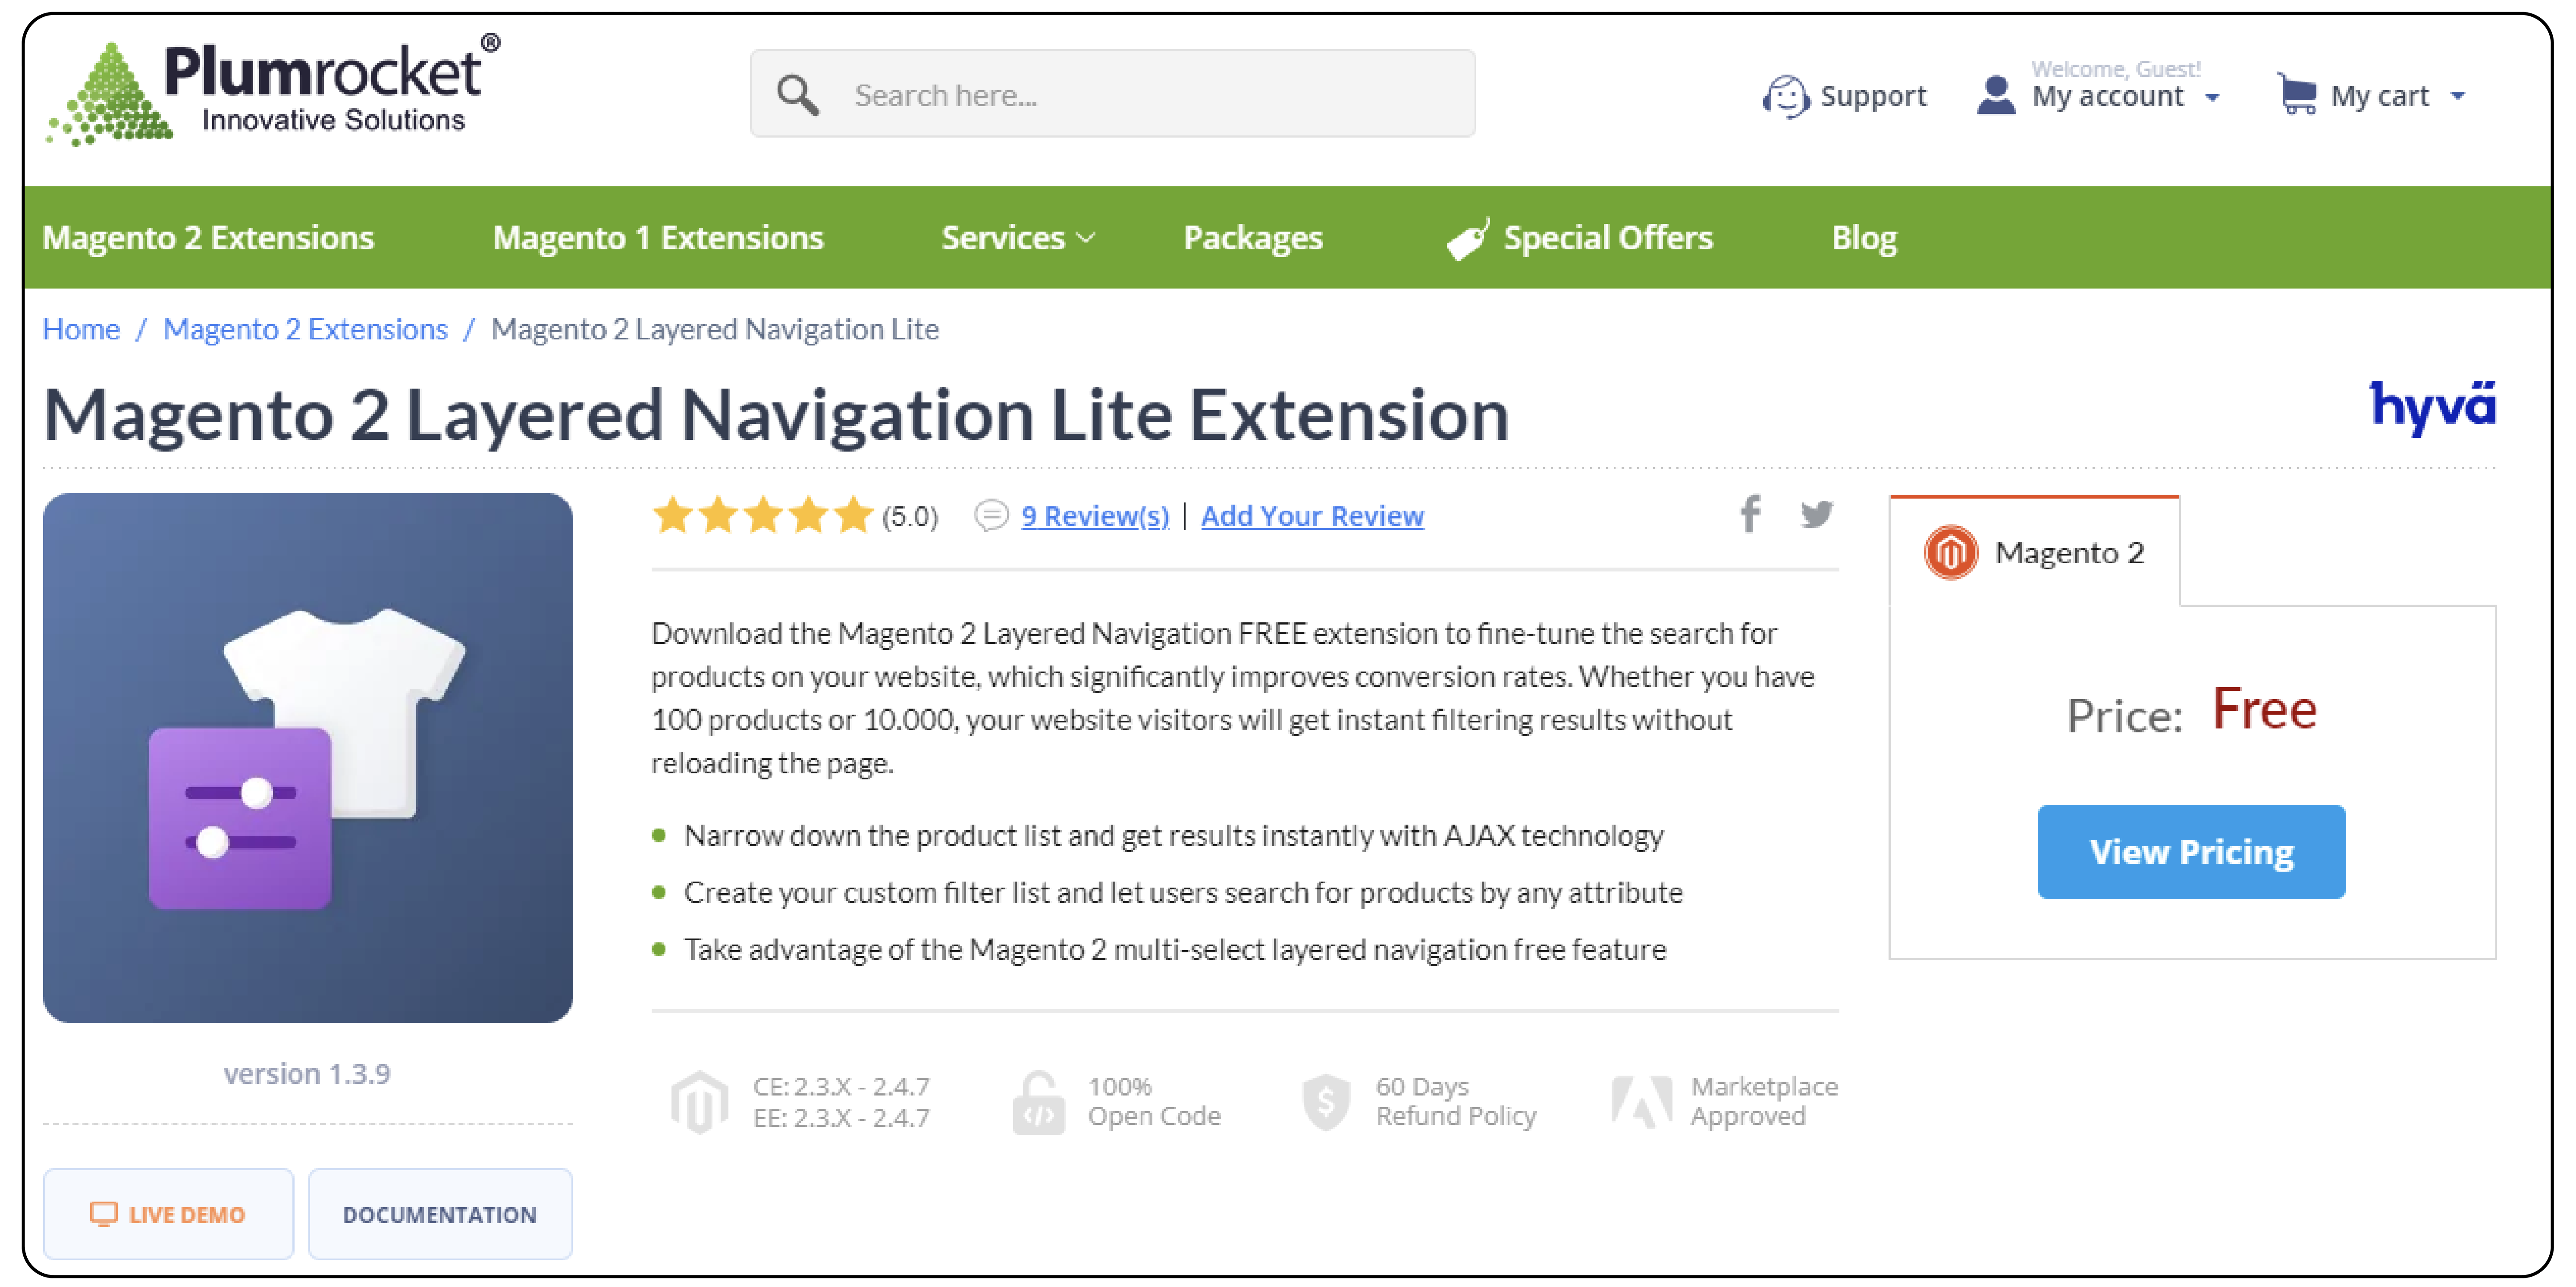Open Magento 2 Extensions menu
This screenshot has height=1287, width=2576.
pyautogui.click(x=208, y=238)
